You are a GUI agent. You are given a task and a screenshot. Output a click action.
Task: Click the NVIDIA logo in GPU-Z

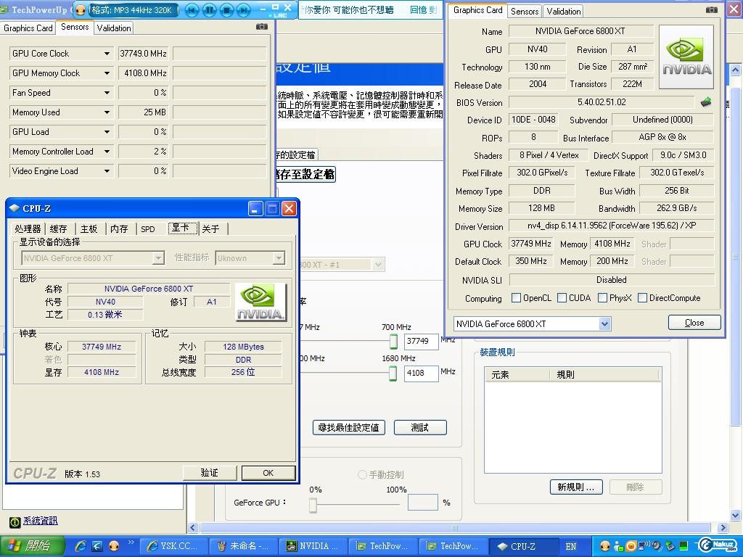point(686,57)
